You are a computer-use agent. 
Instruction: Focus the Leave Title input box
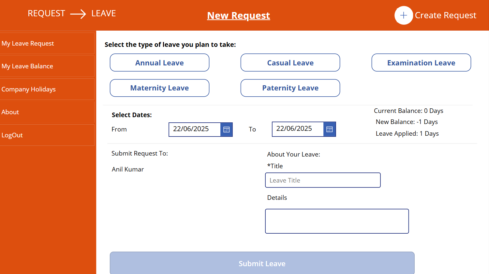323,180
